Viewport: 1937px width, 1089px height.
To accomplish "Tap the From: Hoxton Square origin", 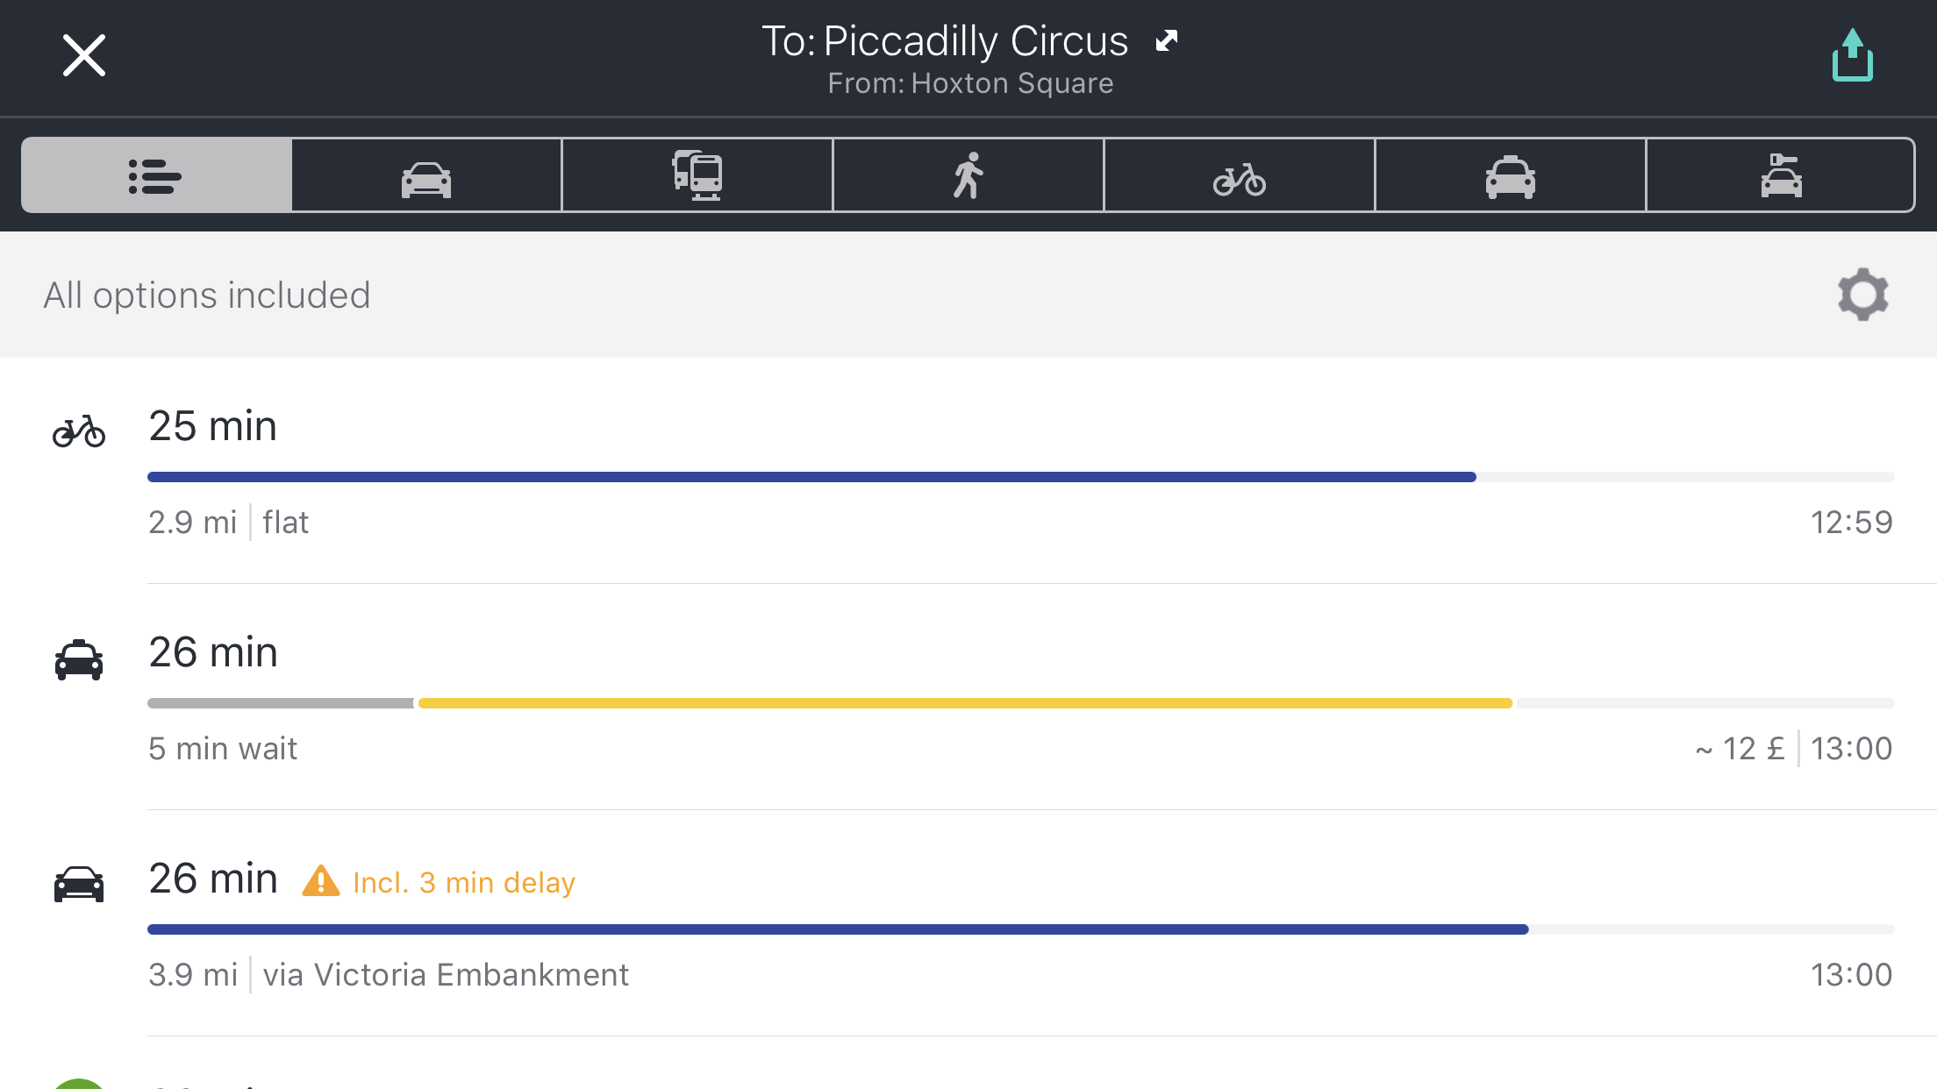I will 970,83.
